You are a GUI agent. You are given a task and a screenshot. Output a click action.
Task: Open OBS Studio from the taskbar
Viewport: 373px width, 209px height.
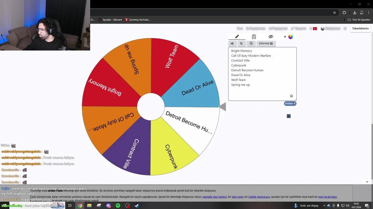[x=127, y=206]
